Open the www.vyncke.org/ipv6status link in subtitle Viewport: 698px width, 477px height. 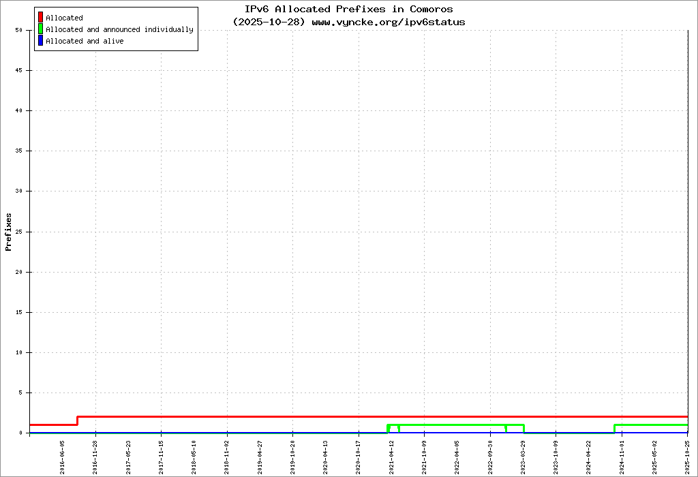tap(389, 22)
